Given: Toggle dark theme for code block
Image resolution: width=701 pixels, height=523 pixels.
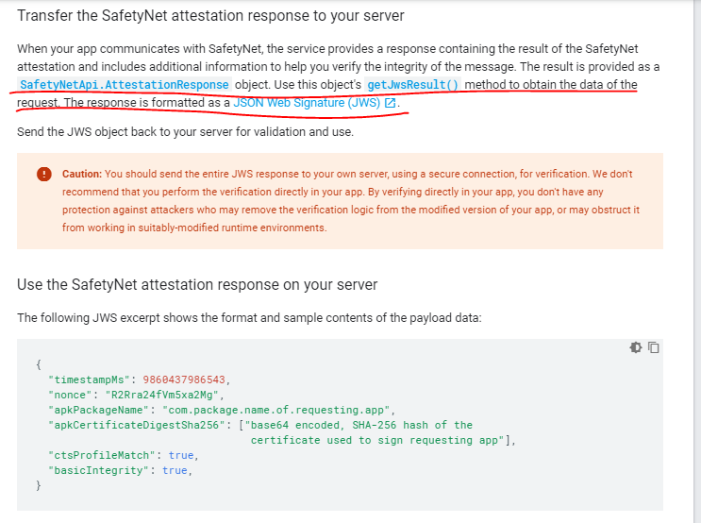Looking at the screenshot, I should [x=635, y=347].
